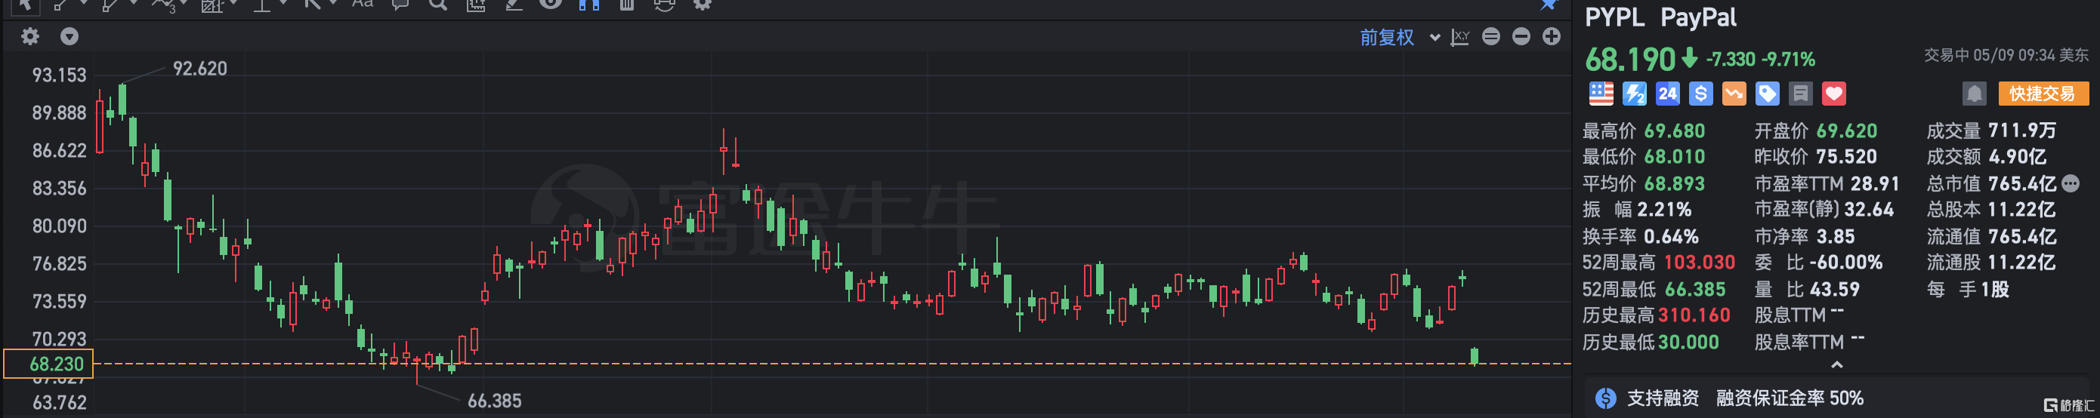Viewport: 2100px width, 418px height.
Task: Toggle the X,Y axis coordinate mode
Action: 1460,37
